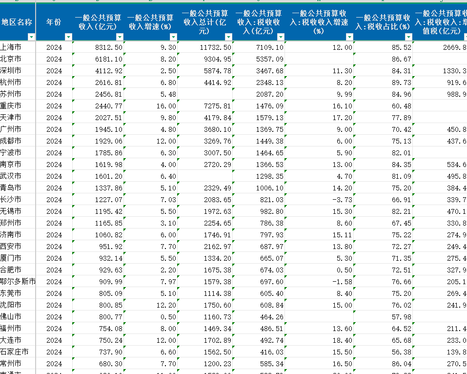467x374 pixels.
Task: Select the 南京市 row name cell
Action: [x=18, y=164]
